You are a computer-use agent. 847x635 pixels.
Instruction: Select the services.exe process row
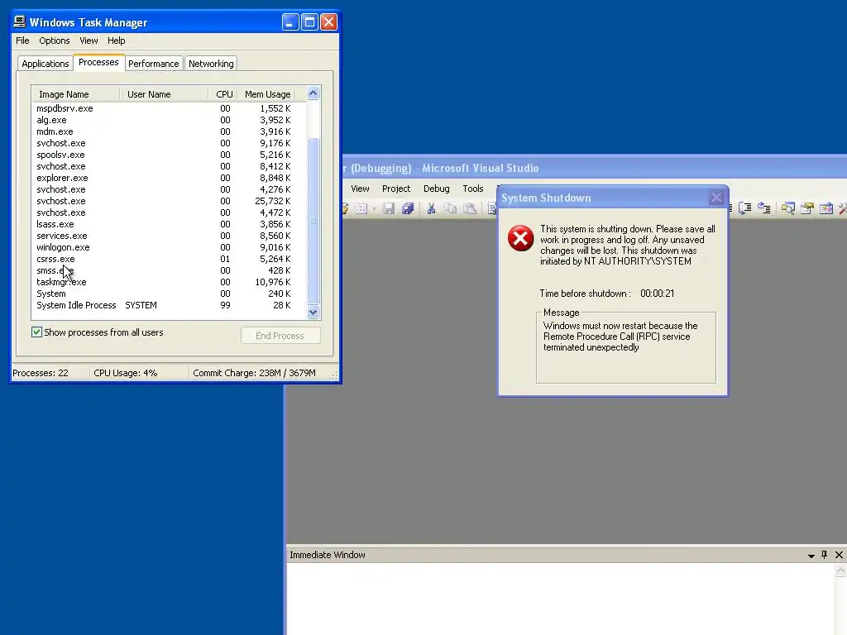tap(169, 236)
